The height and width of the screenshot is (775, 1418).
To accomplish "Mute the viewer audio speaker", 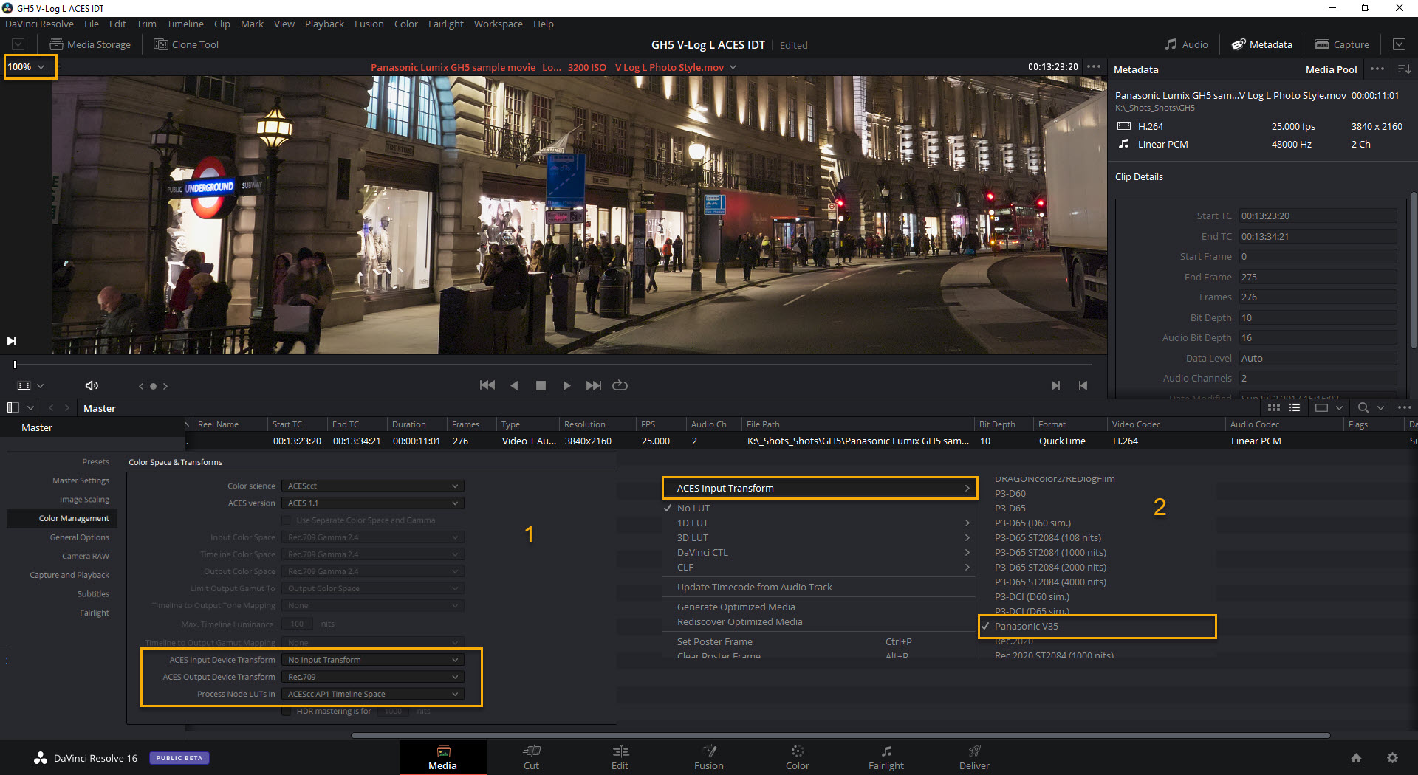I will 92,385.
